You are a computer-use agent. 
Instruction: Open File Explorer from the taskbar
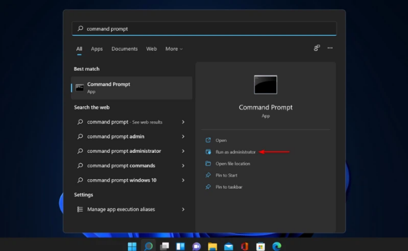pos(212,246)
